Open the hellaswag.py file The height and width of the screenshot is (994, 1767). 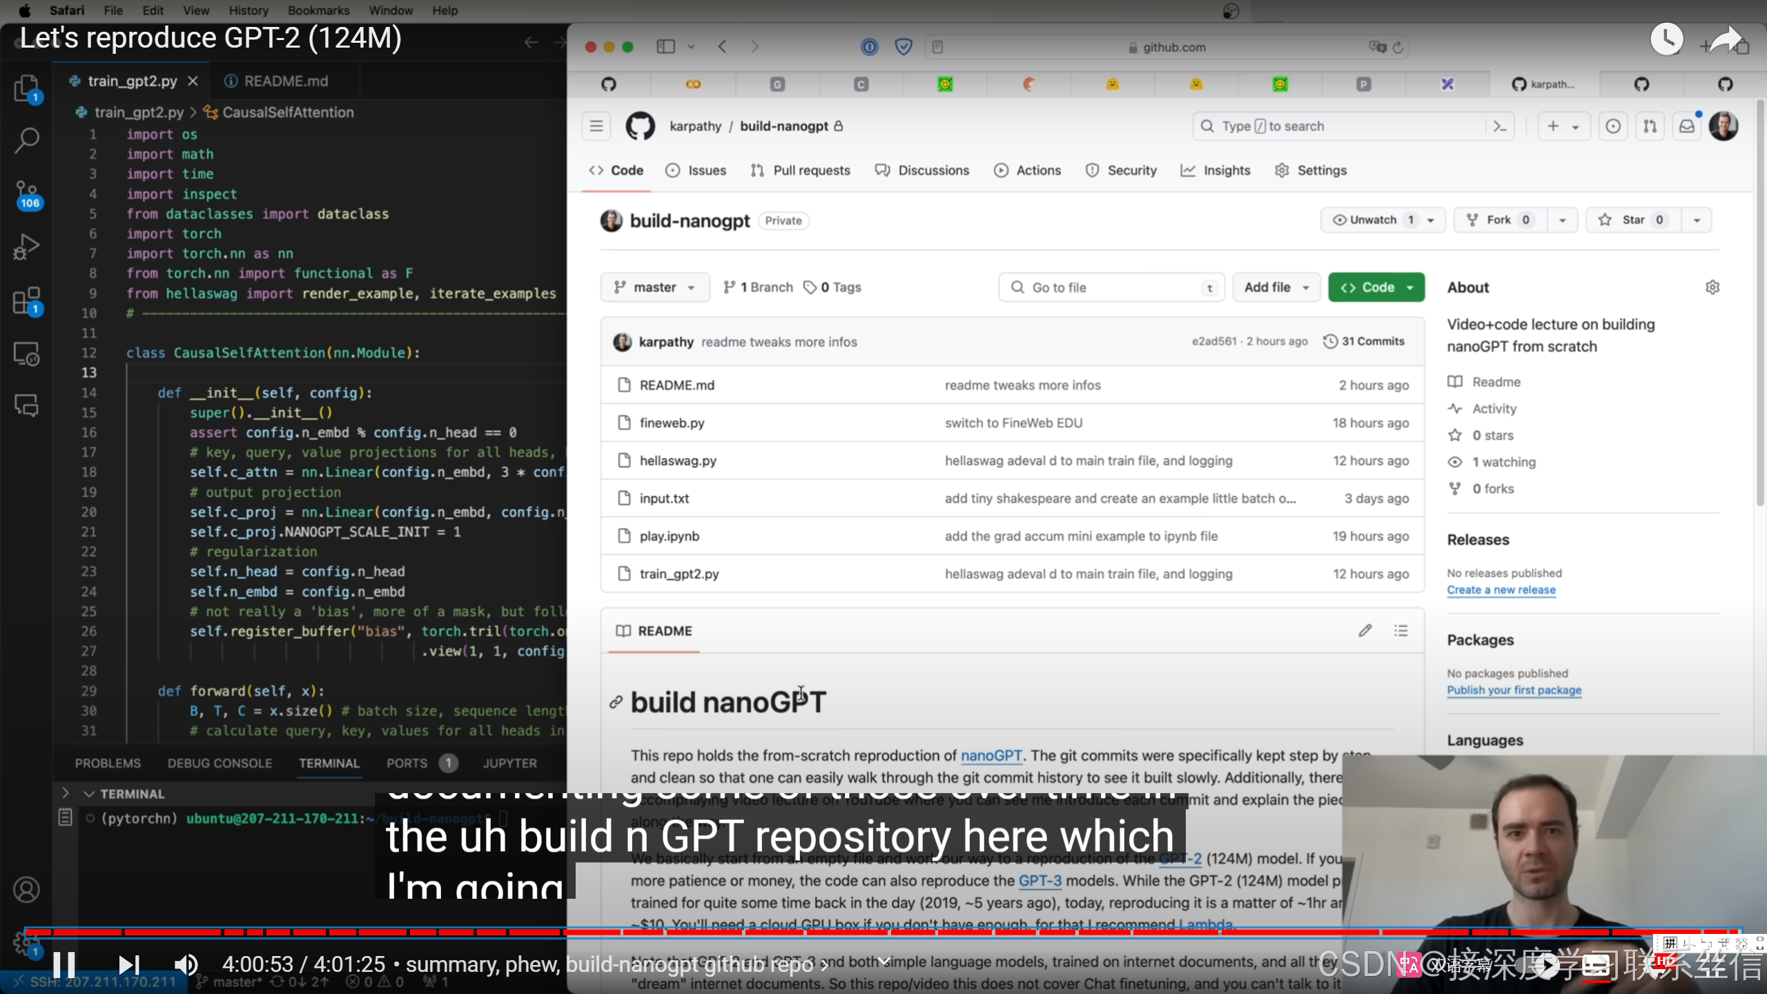click(x=678, y=460)
